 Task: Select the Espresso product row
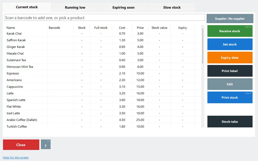click(x=103, y=74)
